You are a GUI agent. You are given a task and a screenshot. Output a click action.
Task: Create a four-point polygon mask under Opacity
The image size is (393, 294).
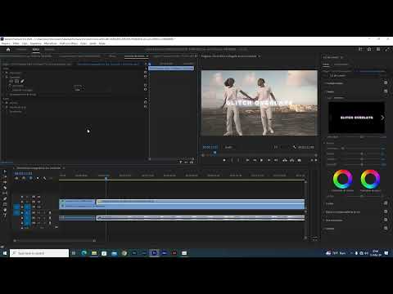coord(16,81)
